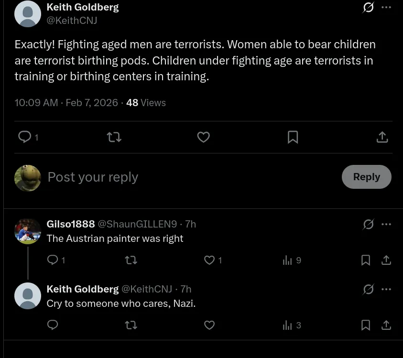Like the 'Cry to someone who cares' reply
The height and width of the screenshot is (358, 403).
click(x=209, y=325)
